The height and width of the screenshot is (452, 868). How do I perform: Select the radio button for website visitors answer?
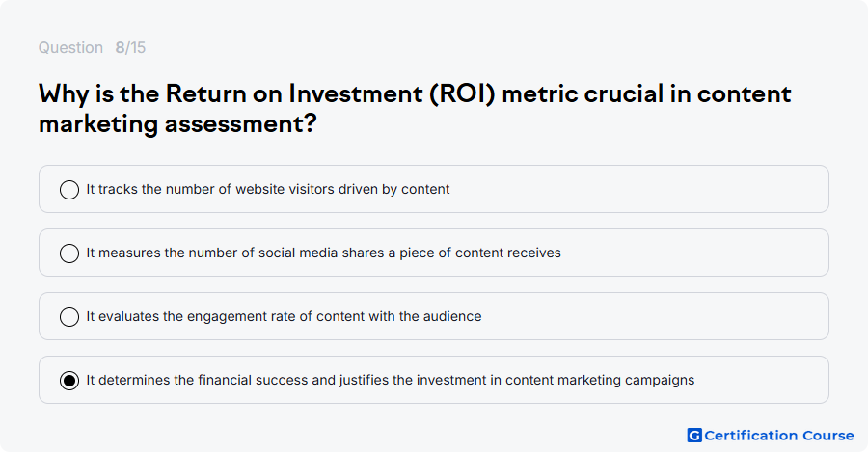(69, 190)
